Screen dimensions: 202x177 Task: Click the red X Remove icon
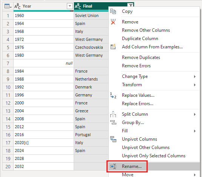(x=113, y=22)
